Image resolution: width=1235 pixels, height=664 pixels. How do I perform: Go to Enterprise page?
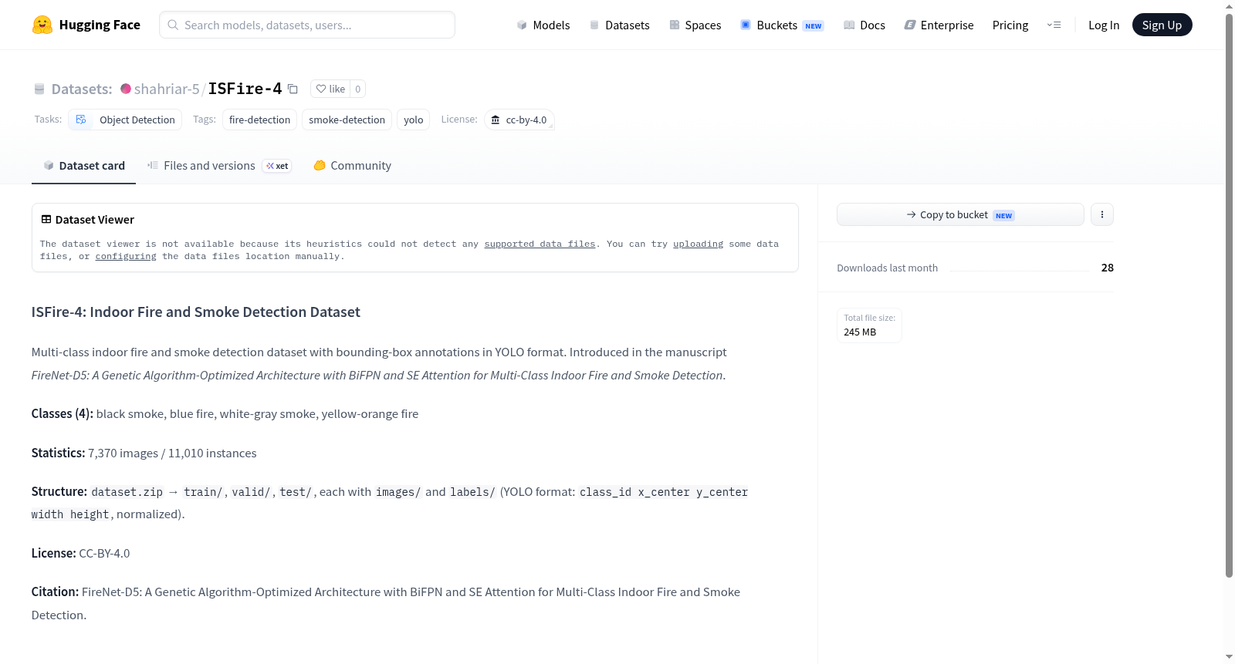coord(939,25)
